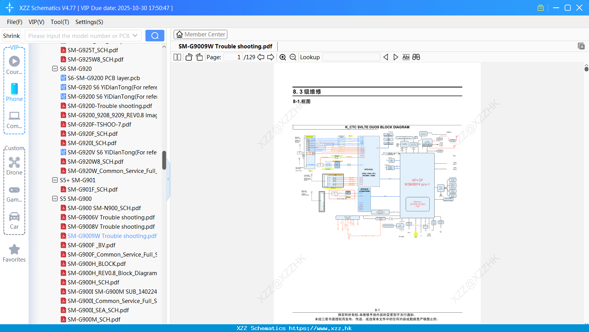Viewport: 589px width, 332px height.
Task: Click the Page number input box
Action: tap(233, 57)
